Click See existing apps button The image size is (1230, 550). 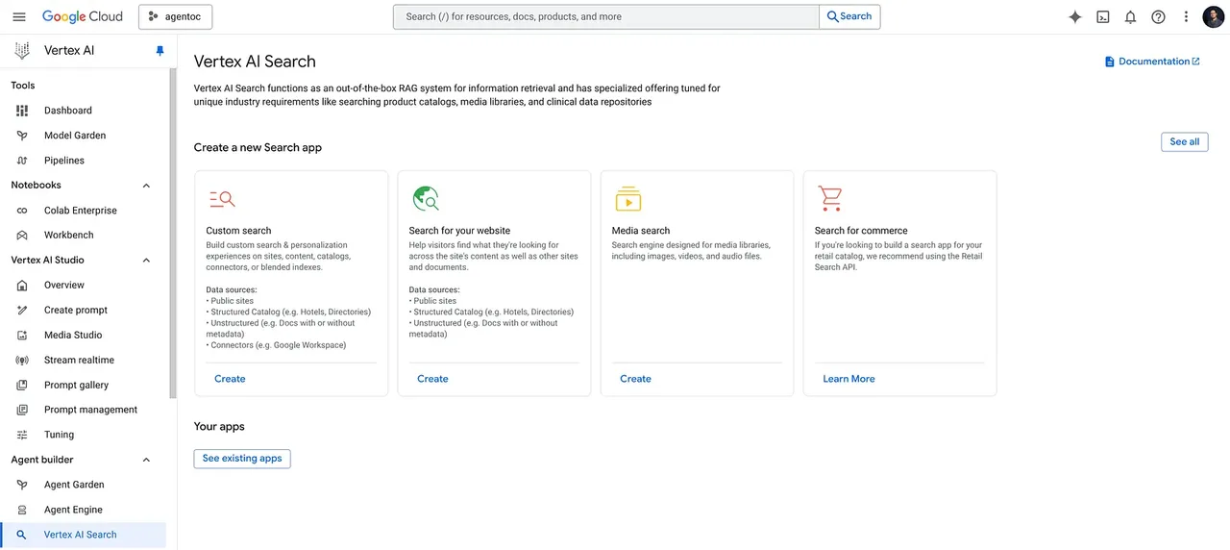tap(242, 459)
